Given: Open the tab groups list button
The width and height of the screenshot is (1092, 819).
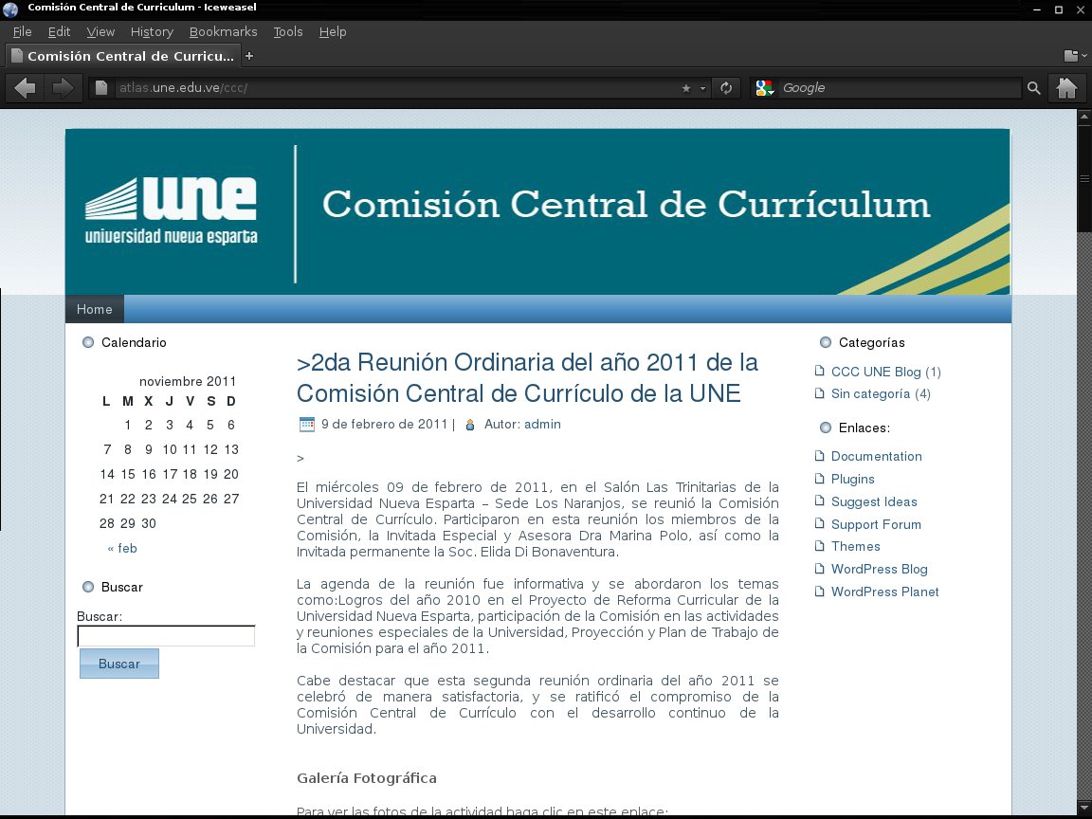Looking at the screenshot, I should click(1075, 56).
